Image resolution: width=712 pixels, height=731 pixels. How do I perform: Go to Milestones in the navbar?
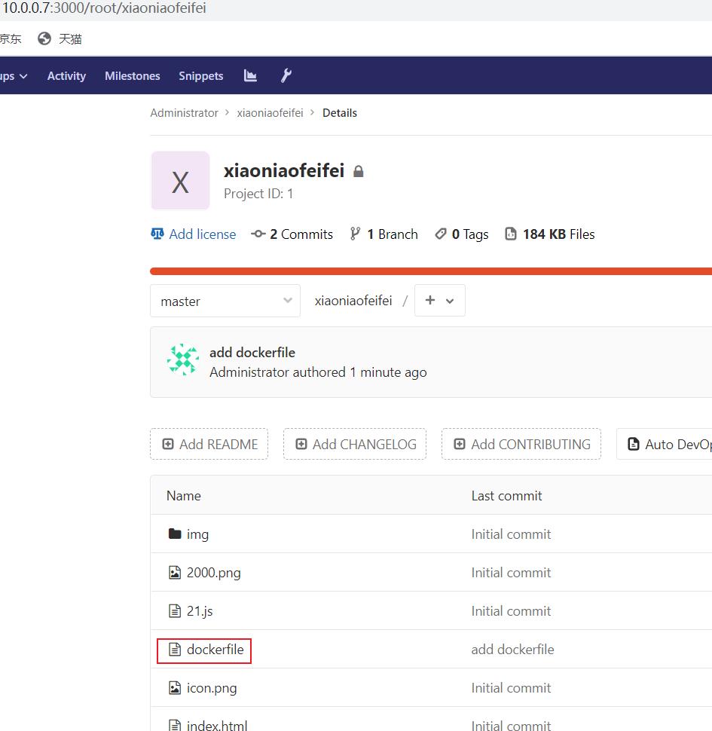pyautogui.click(x=132, y=76)
